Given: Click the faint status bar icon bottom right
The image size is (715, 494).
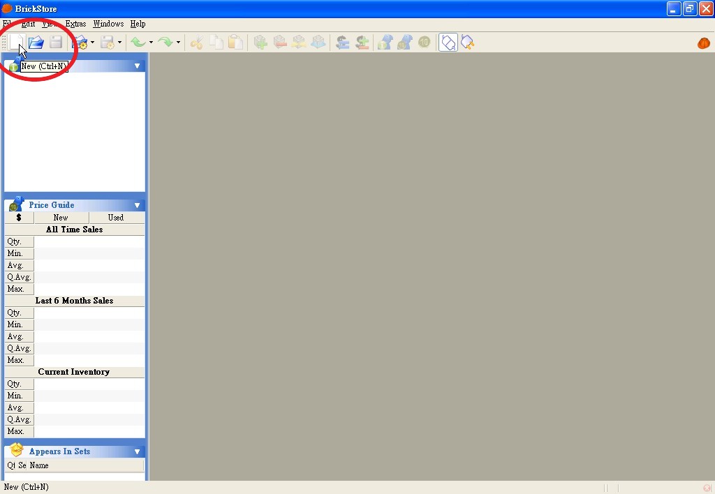Looking at the screenshot, I should point(707,488).
